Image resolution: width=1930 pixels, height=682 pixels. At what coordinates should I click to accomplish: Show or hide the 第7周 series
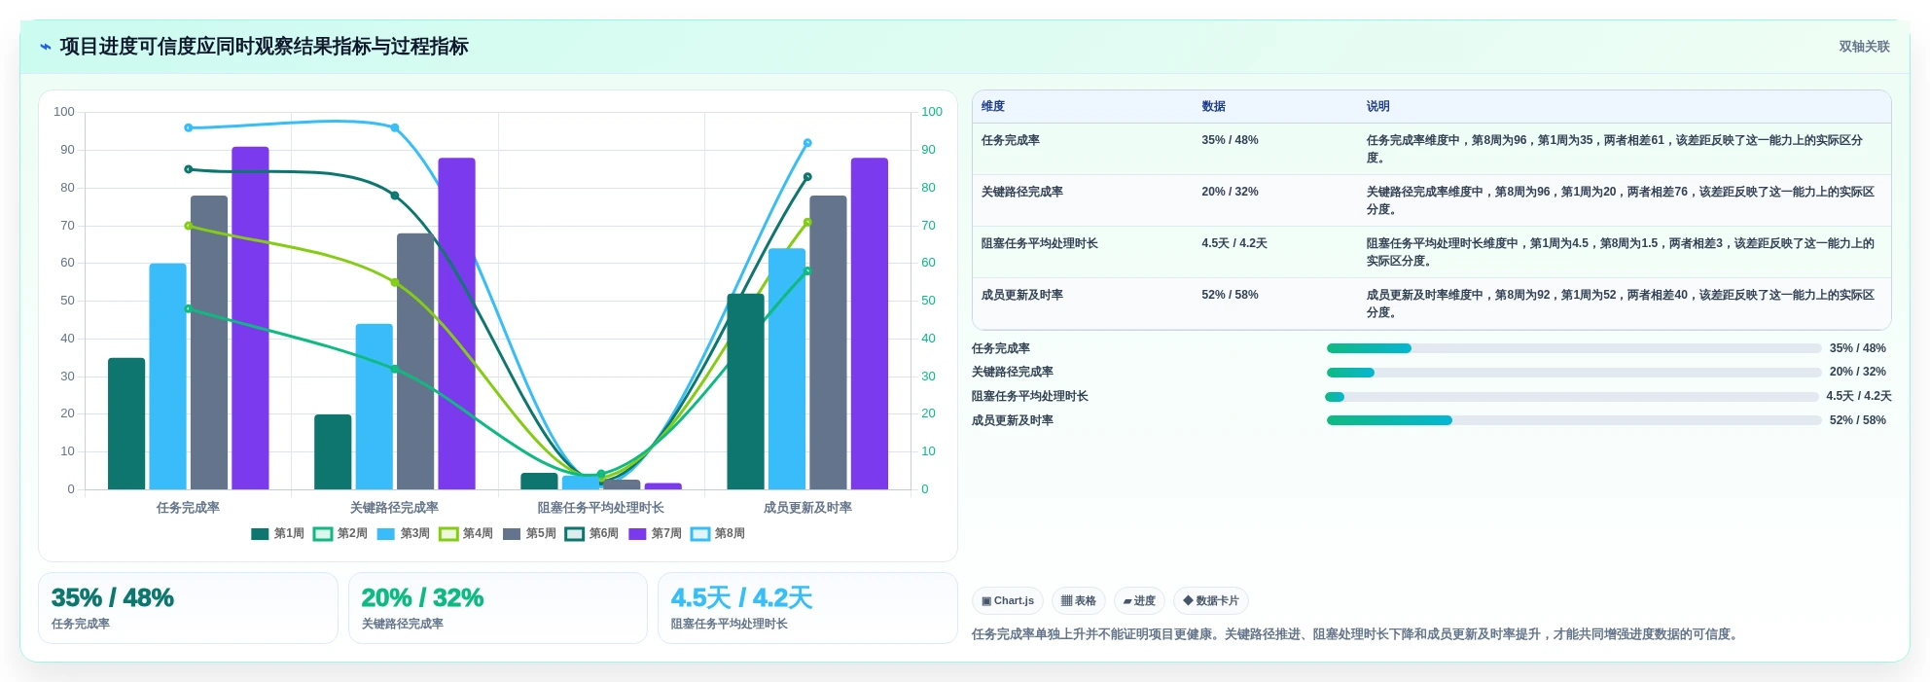[x=655, y=534]
